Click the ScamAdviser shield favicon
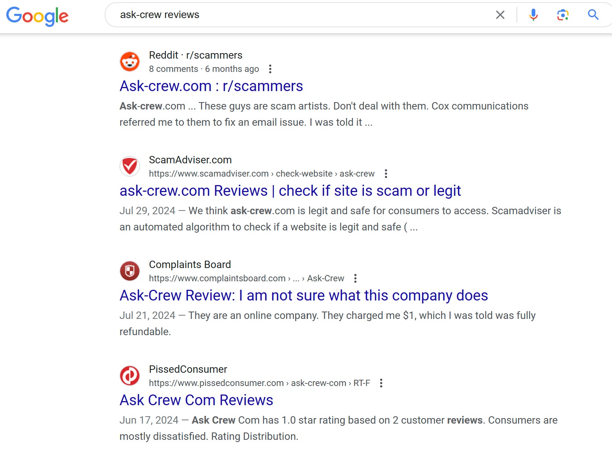The height and width of the screenshot is (452, 612). 129,166
